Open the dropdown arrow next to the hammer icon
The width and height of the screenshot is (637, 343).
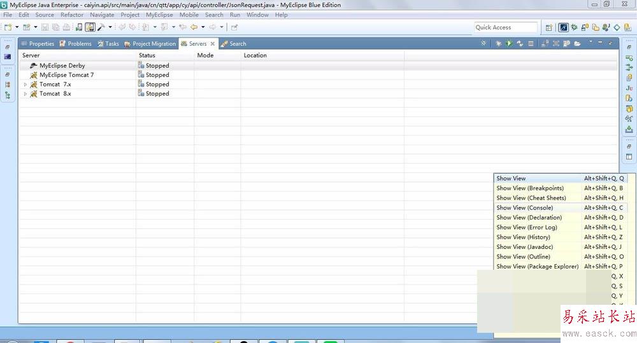(x=110, y=27)
